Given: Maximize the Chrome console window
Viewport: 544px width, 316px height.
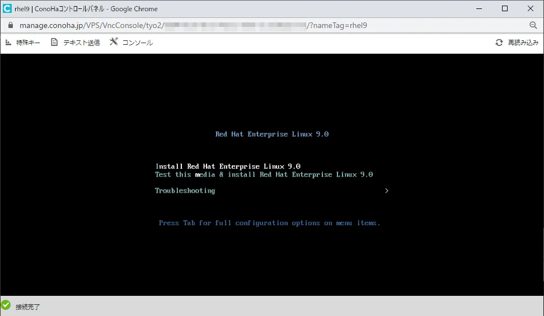Looking at the screenshot, I should [505, 8].
